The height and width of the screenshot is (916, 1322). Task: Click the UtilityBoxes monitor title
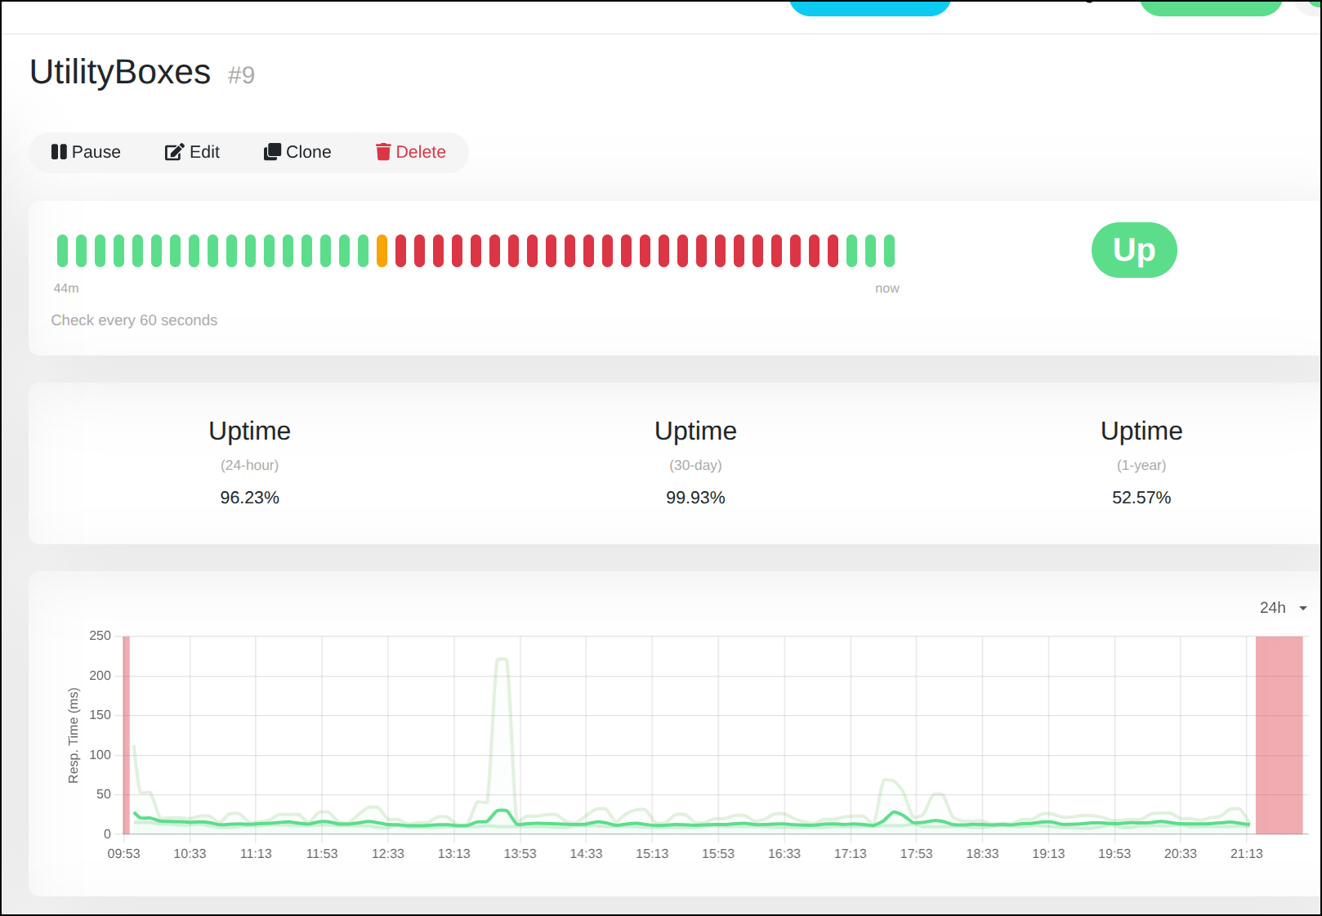(120, 72)
